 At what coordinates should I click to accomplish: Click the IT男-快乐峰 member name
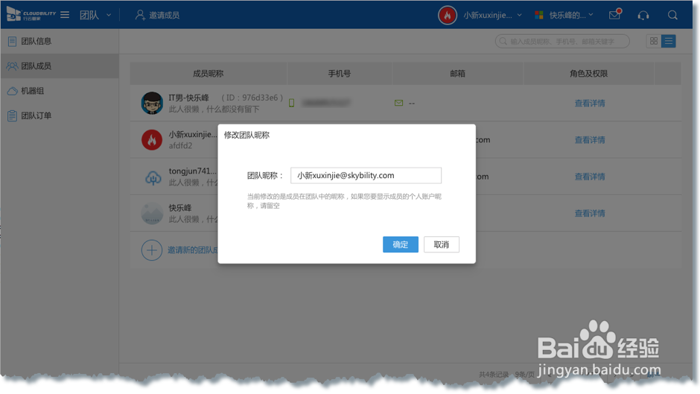coord(188,98)
